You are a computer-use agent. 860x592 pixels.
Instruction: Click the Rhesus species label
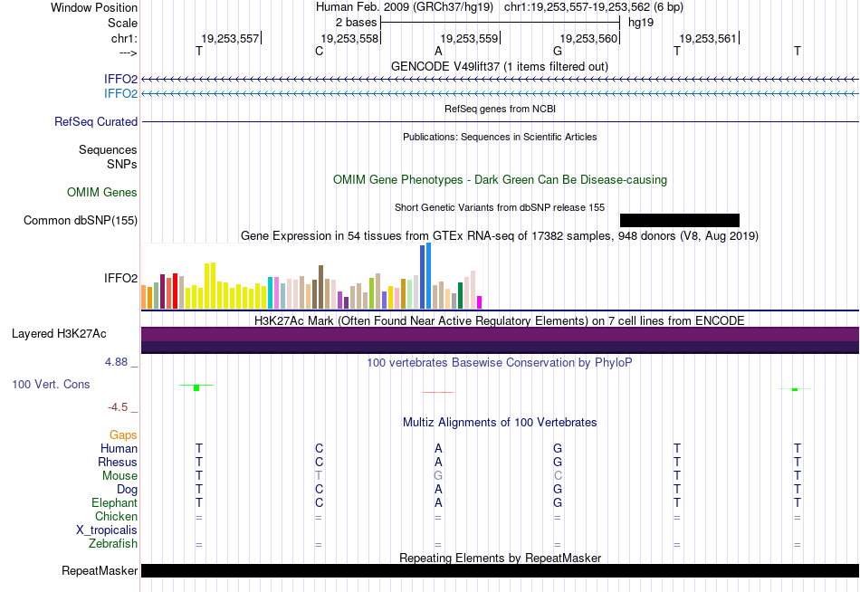(118, 462)
